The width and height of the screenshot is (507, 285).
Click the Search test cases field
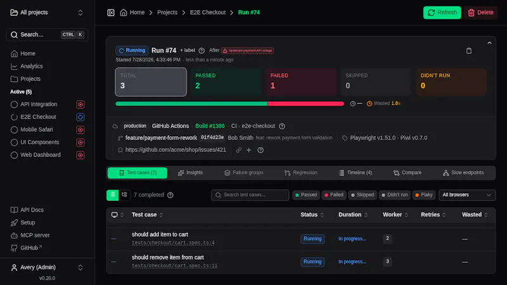(x=250, y=195)
